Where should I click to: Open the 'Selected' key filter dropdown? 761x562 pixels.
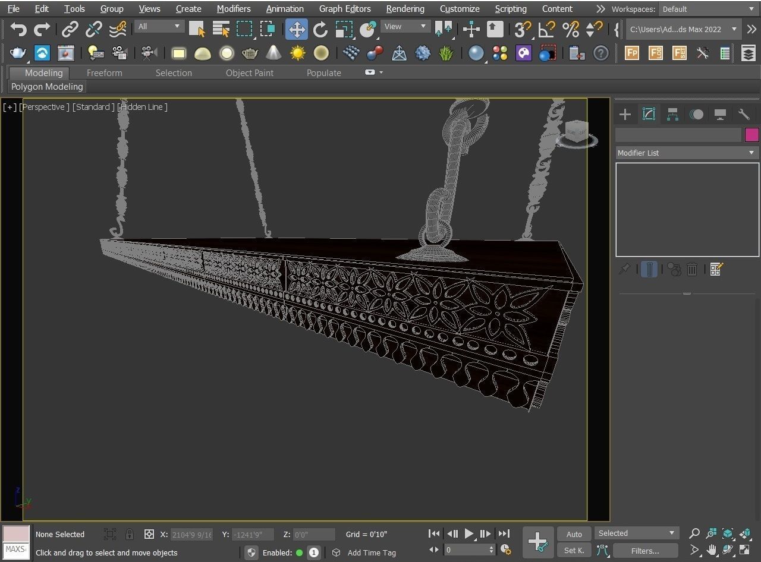[637, 533]
